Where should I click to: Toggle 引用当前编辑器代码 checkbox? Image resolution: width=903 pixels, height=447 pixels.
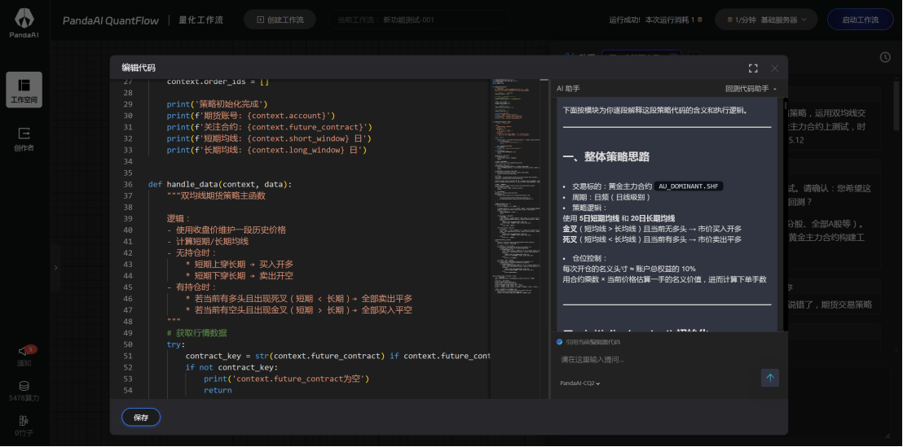(559, 342)
